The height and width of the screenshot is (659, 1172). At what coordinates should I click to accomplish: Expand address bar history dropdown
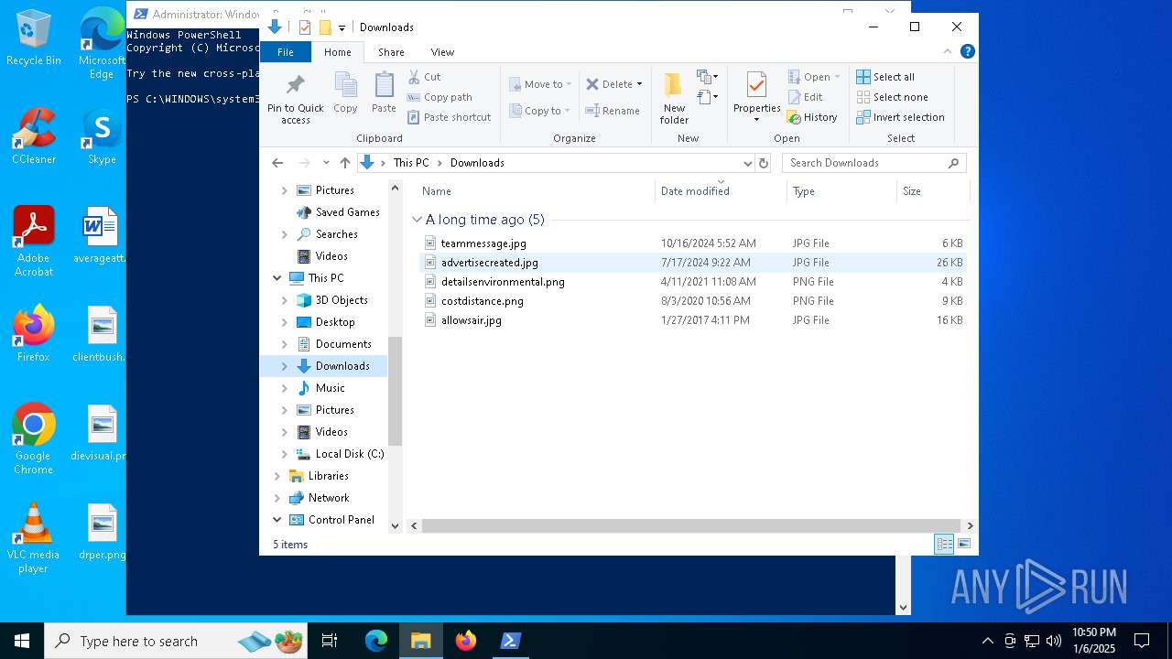tap(747, 163)
